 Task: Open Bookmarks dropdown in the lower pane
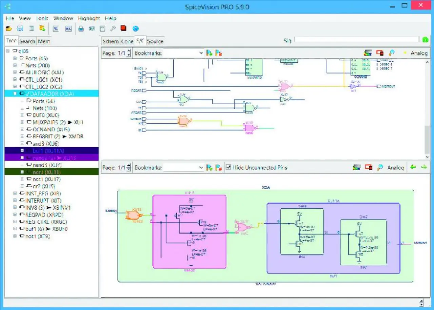pos(201,168)
